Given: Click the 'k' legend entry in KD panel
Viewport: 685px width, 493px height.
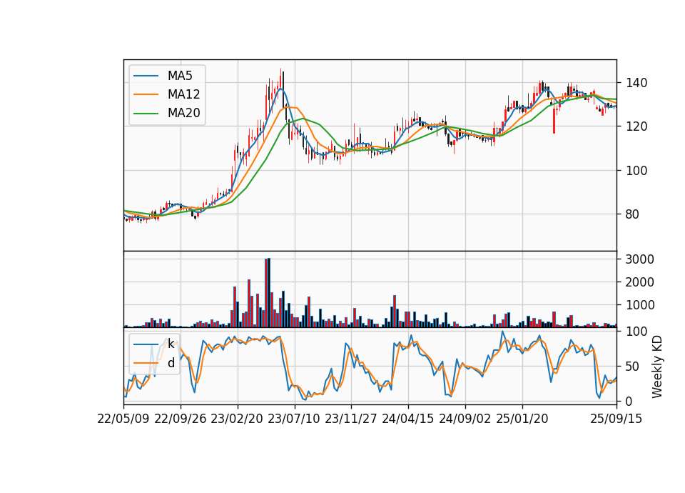Looking at the screenshot, I should [171, 344].
